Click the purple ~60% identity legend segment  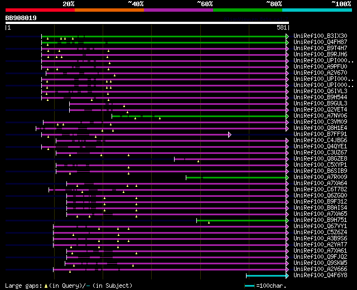pyautogui.click(x=178, y=10)
